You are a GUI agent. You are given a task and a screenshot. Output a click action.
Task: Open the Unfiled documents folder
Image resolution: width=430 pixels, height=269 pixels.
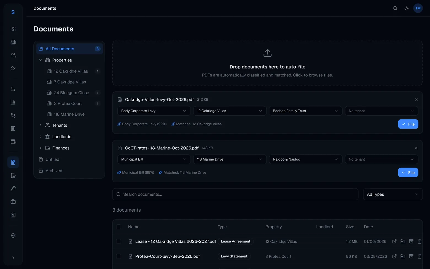[x=69, y=159]
